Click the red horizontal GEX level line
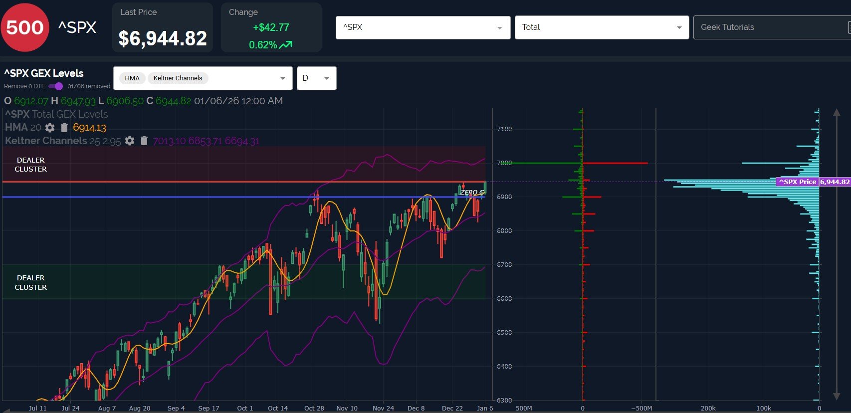Image resolution: width=851 pixels, height=413 pixels. [243, 182]
